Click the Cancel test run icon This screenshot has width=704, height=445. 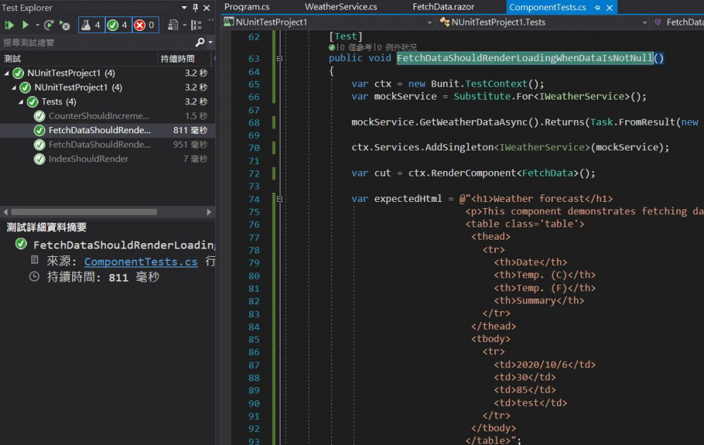(65, 25)
